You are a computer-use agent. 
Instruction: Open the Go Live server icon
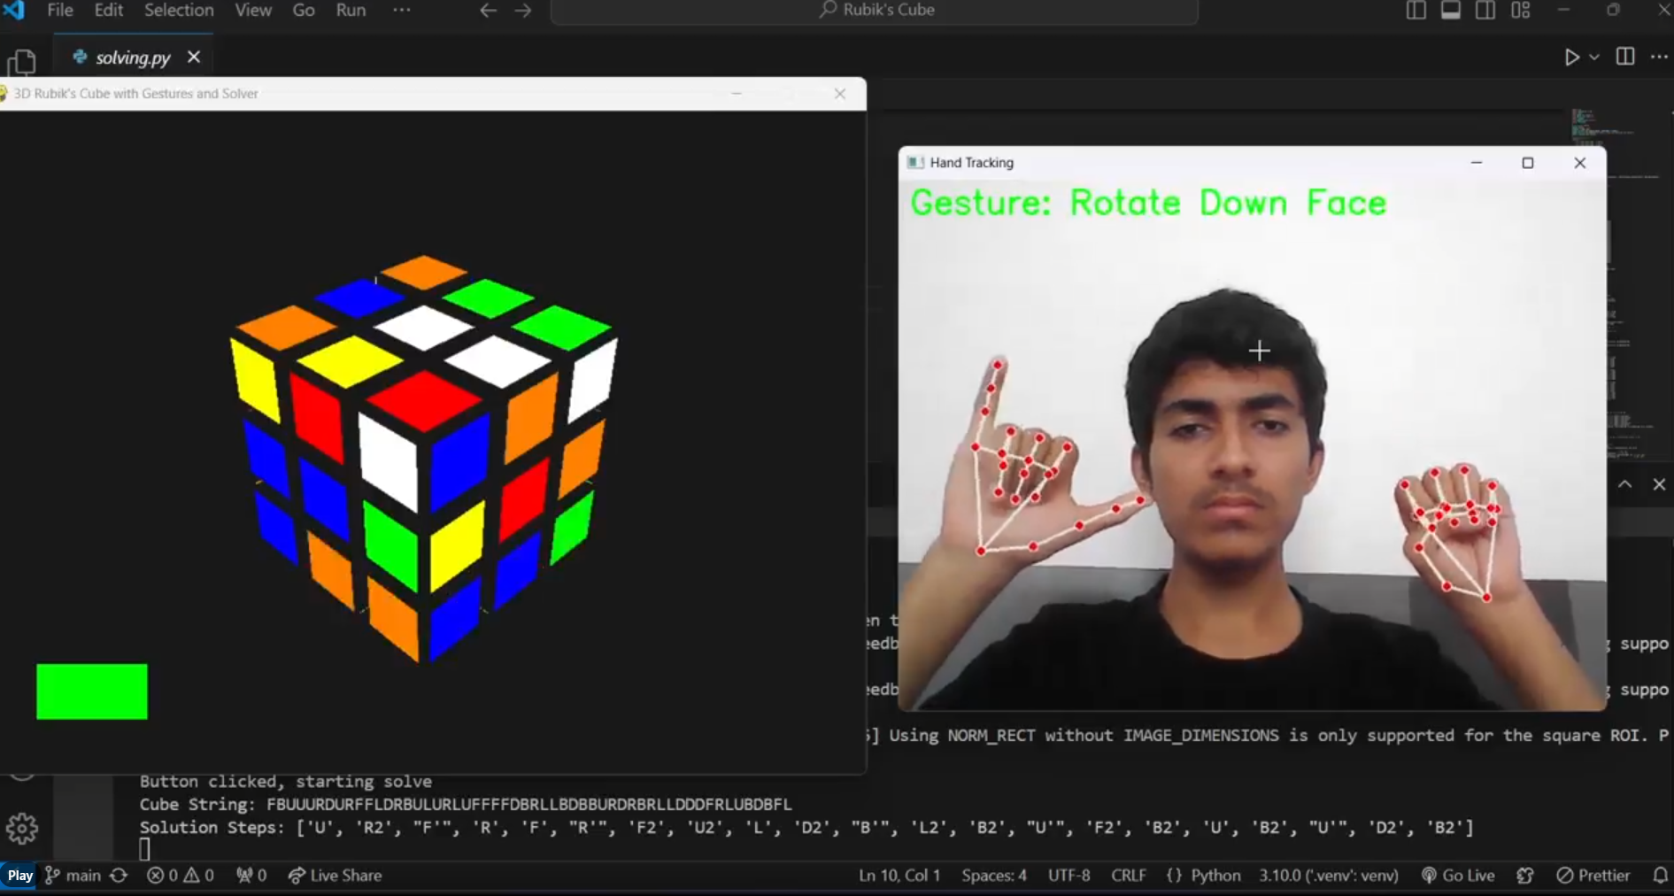pos(1428,876)
